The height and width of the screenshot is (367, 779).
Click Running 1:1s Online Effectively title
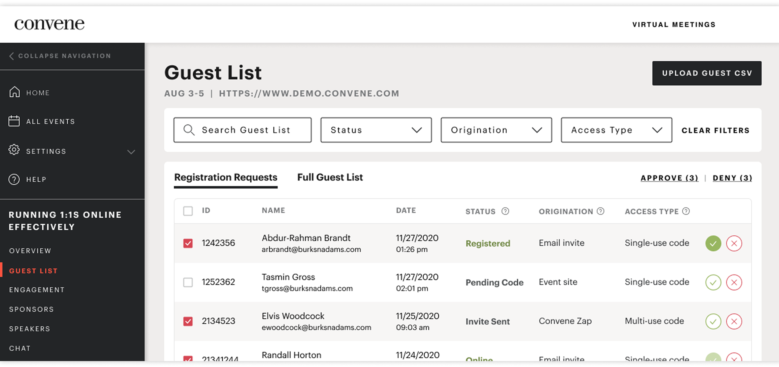point(65,221)
